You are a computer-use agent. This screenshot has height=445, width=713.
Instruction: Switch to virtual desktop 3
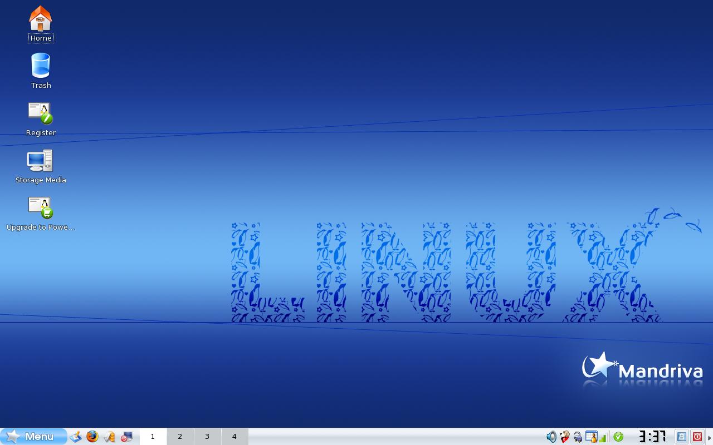pyautogui.click(x=207, y=437)
